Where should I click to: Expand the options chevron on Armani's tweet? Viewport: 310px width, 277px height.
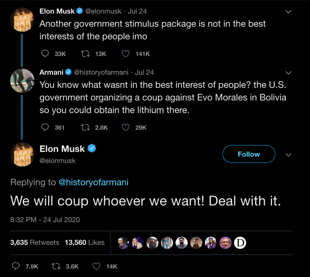click(288, 73)
